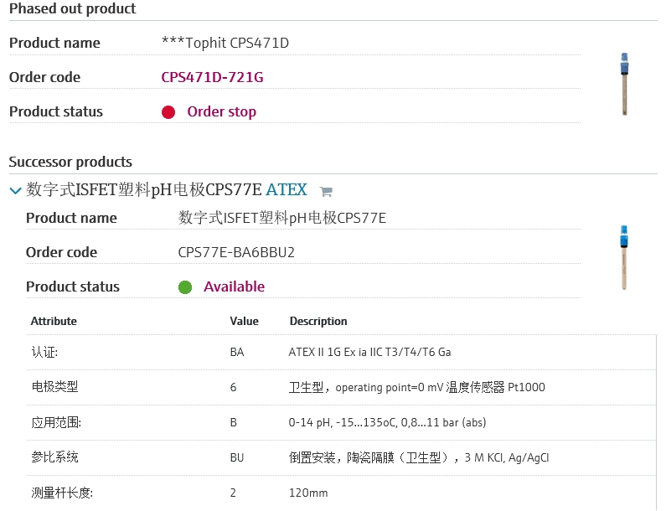Select the 认证 attribute row
Screen dimensions: 666x511
44,352
